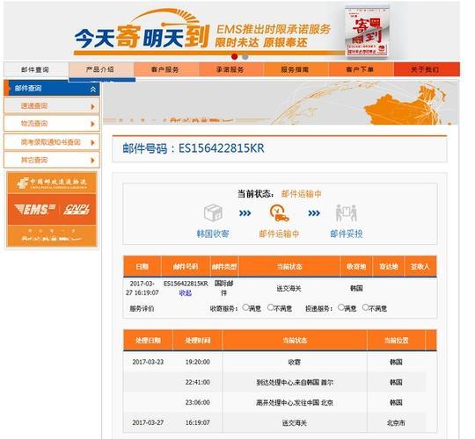Select 收寄服务 满意 radio button
Screen dimensions: 475x439
(x=245, y=307)
